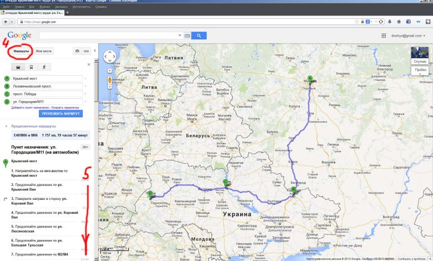
Task: Click the print directions icon
Action: 77,51
